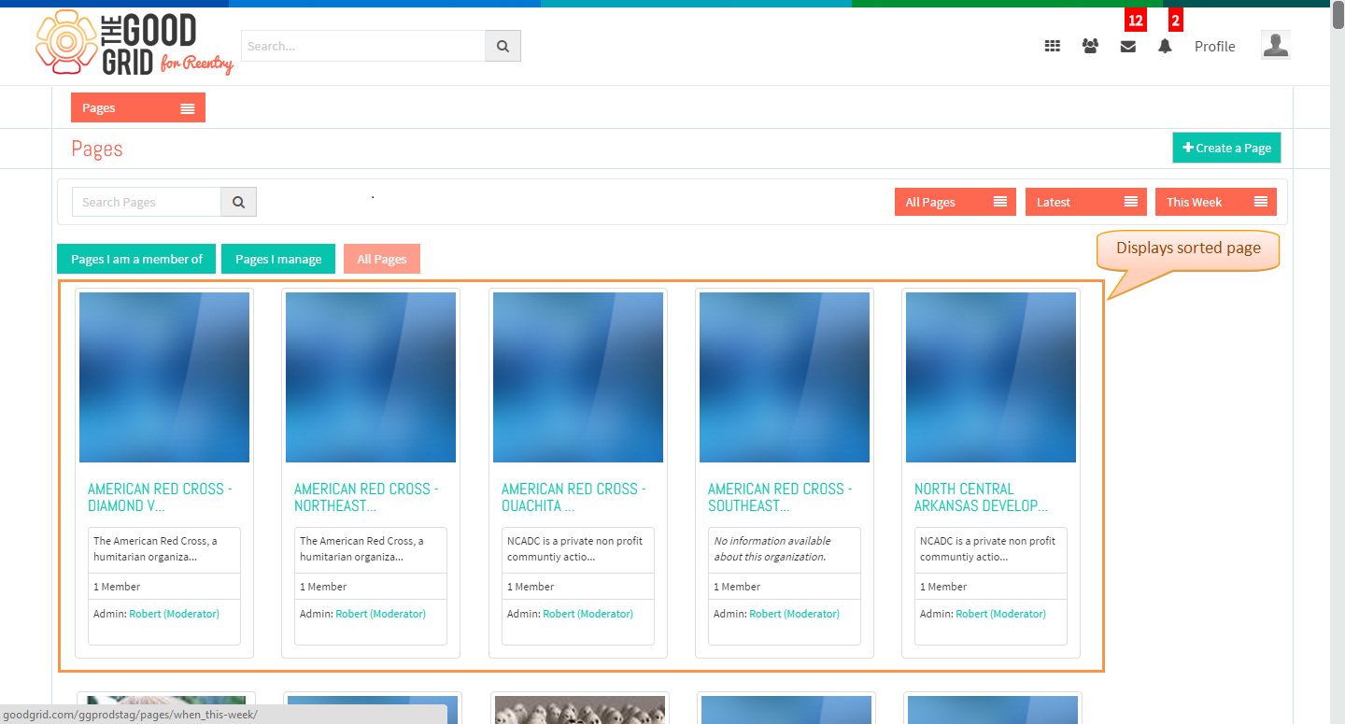Click the header search magnifier button
Image resolution: width=1345 pixels, height=724 pixels.
(x=503, y=46)
